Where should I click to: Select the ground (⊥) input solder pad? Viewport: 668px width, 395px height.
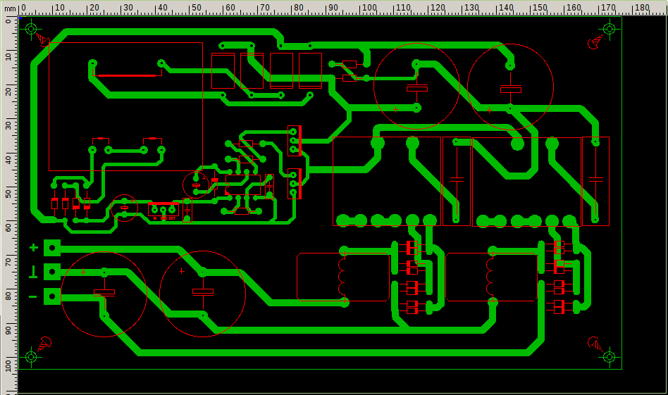(x=52, y=272)
